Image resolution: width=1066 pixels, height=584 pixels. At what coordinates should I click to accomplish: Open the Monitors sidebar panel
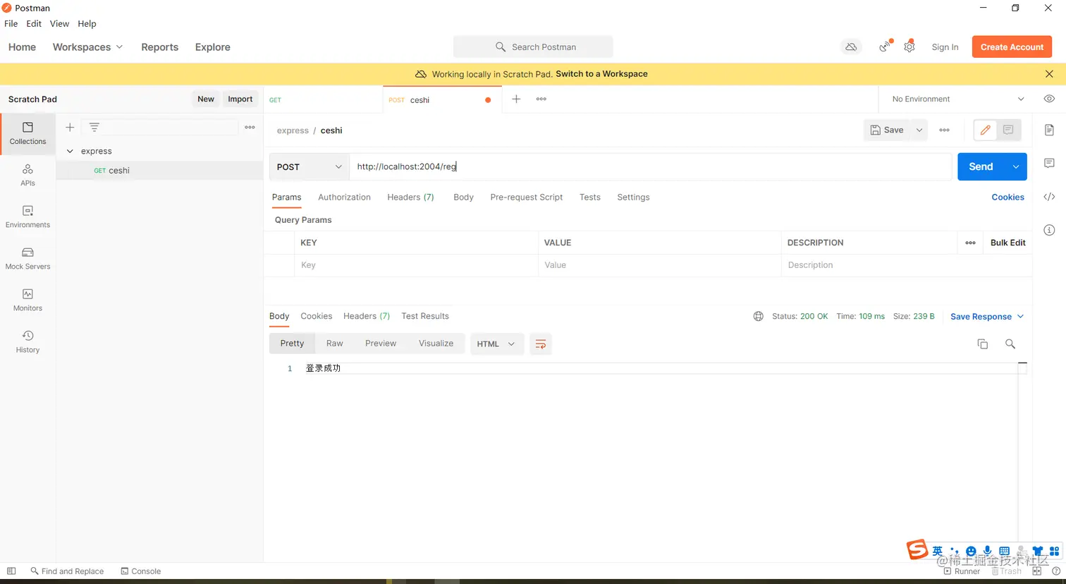[27, 300]
